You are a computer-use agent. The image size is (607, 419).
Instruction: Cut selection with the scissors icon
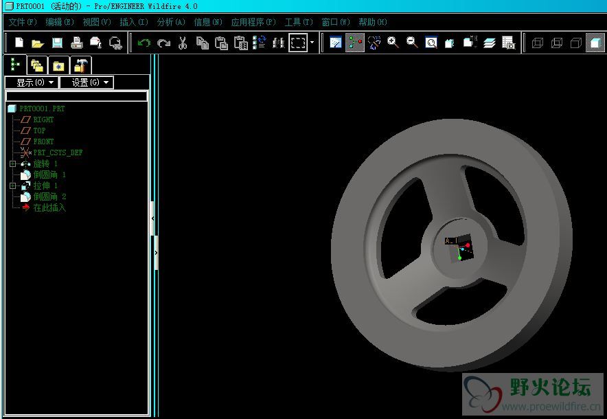pos(183,43)
